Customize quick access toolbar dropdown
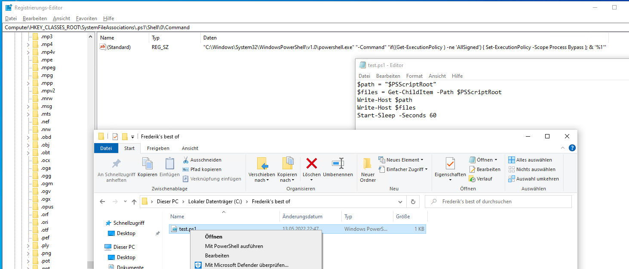The width and height of the screenshot is (629, 269). click(x=132, y=137)
